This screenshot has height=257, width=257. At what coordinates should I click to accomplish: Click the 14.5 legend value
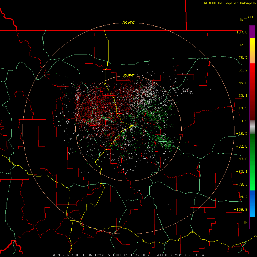coord(243,108)
